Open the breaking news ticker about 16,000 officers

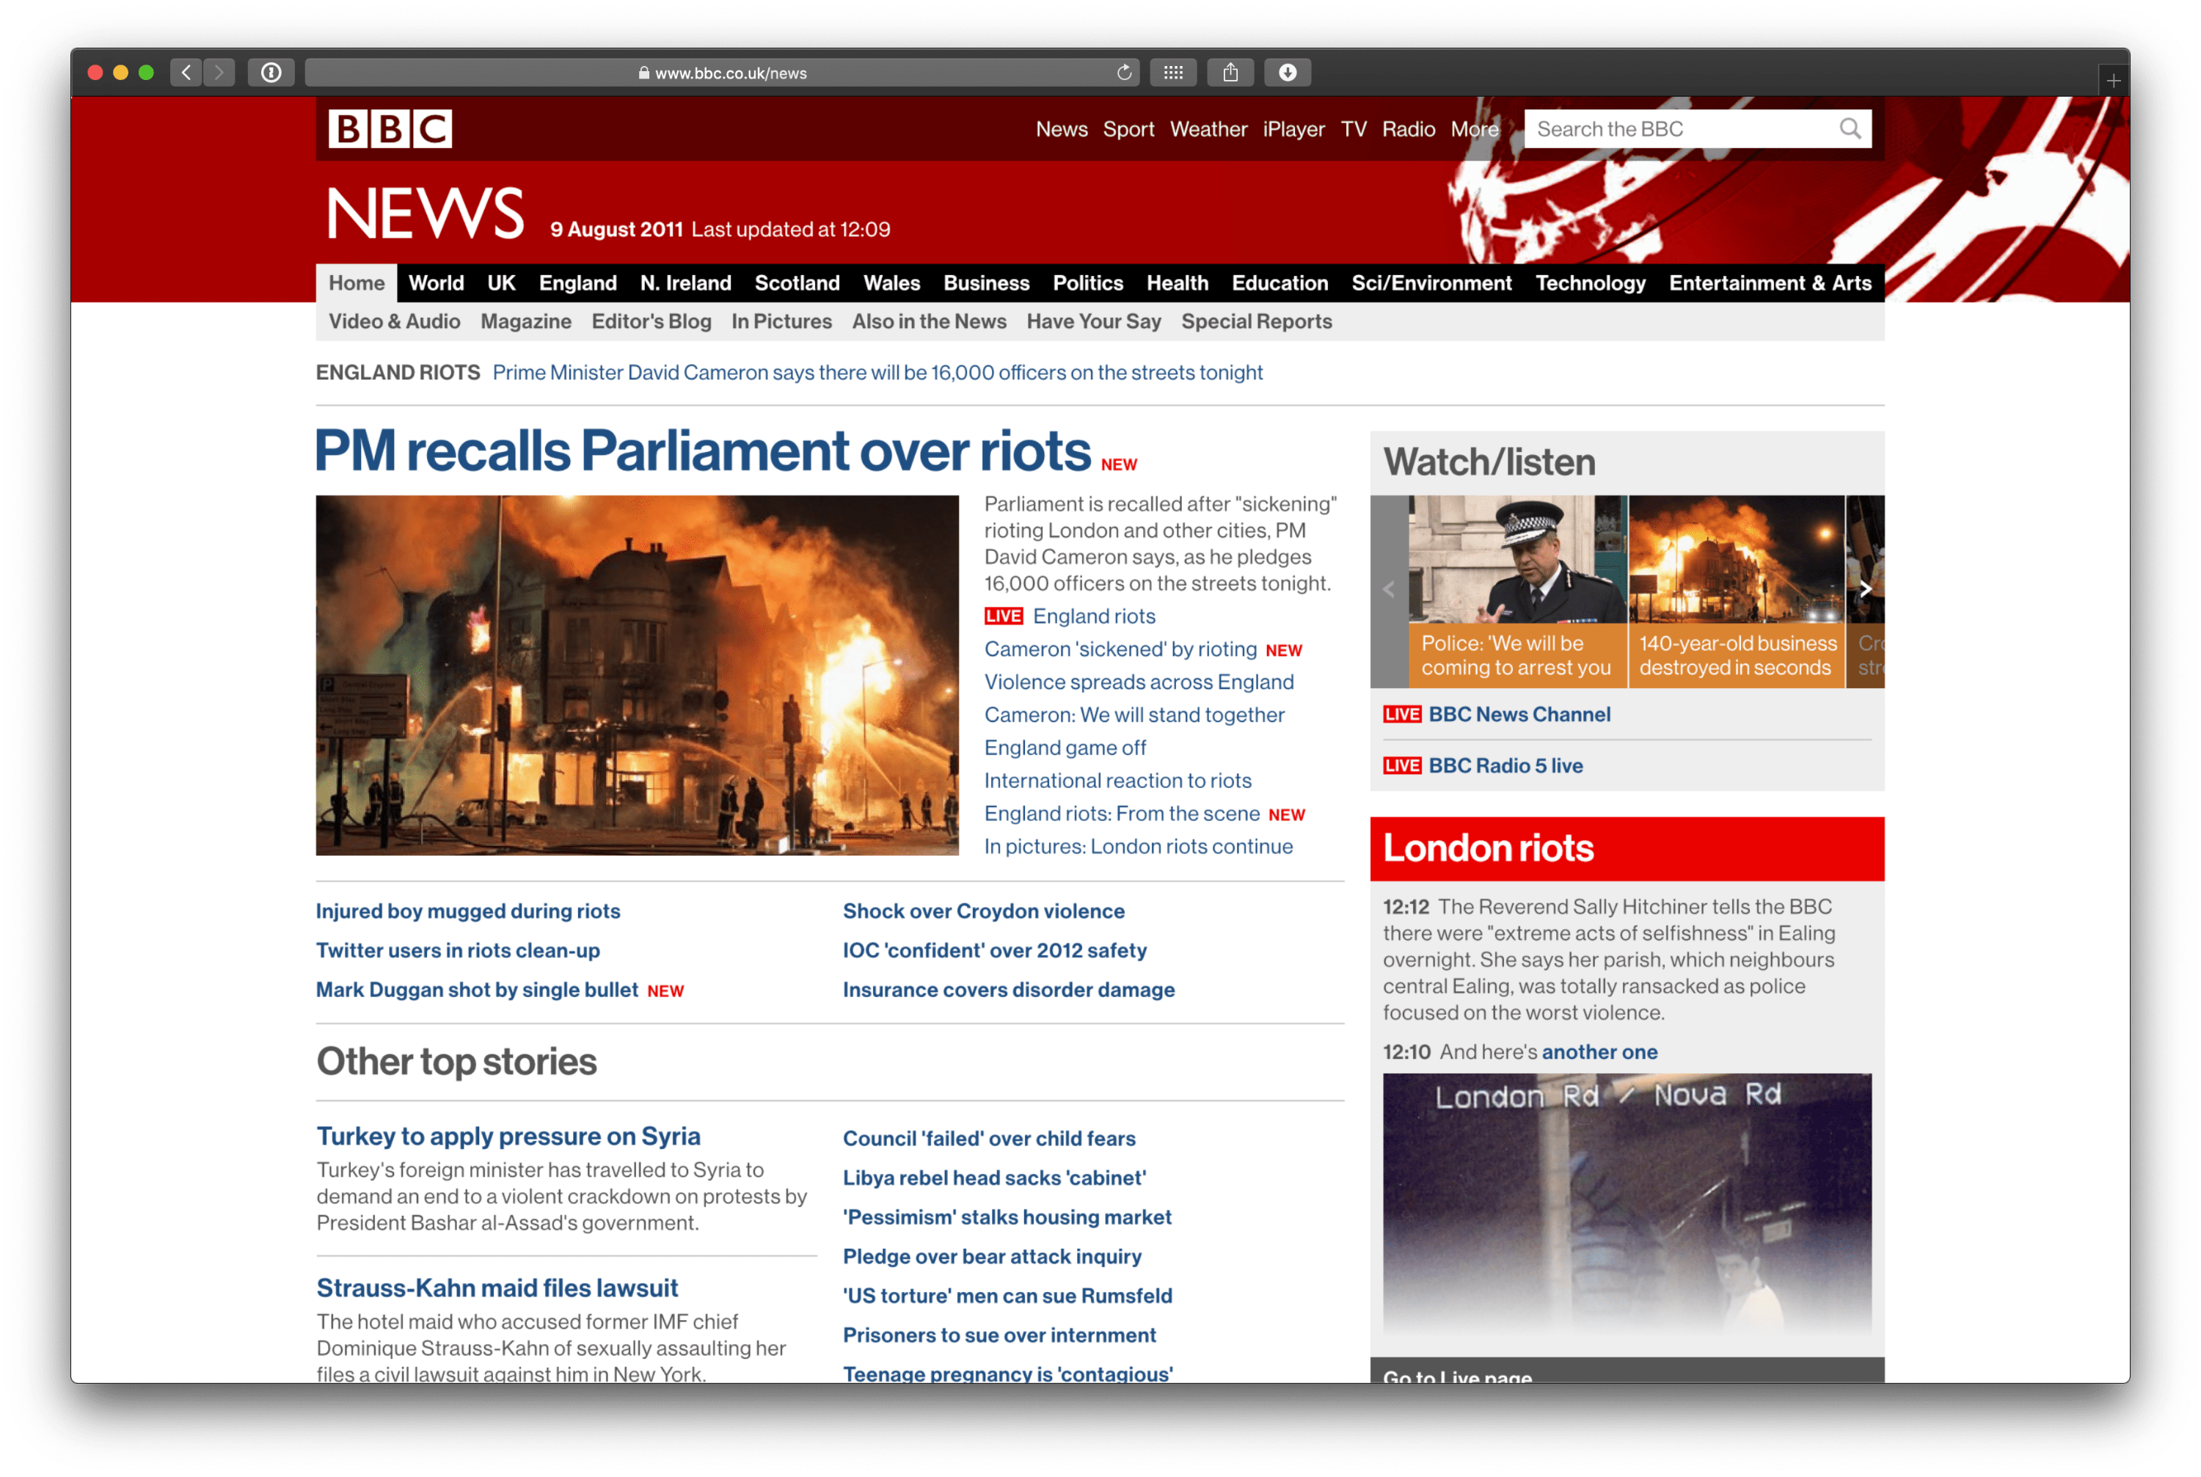click(x=877, y=372)
